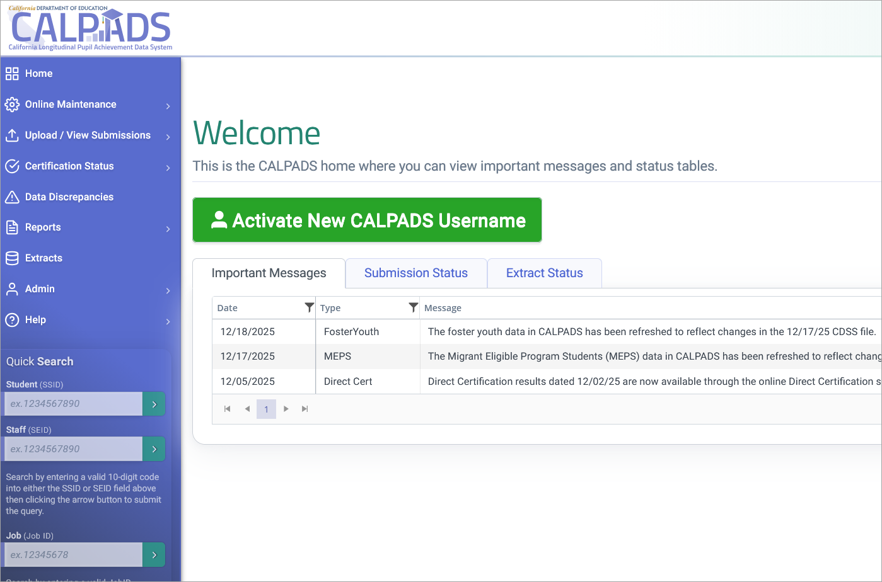Click the CALPADS logo
The image size is (882, 582).
[x=90, y=27]
